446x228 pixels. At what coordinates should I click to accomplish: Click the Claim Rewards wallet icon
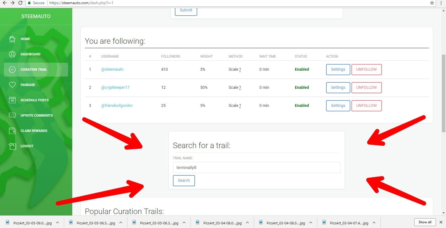coord(12,131)
